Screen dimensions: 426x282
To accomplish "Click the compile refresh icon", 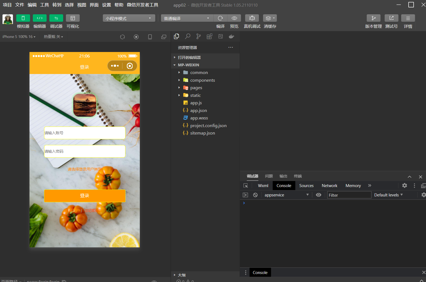I will point(220,18).
